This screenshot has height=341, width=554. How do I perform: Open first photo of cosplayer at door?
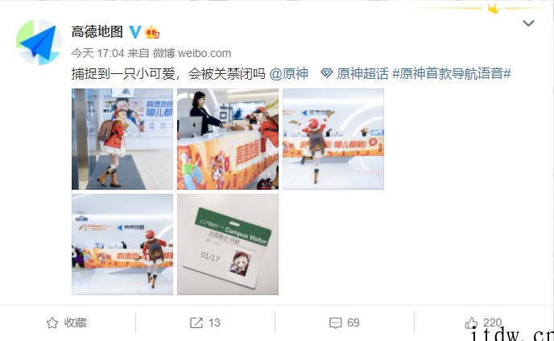[122, 139]
